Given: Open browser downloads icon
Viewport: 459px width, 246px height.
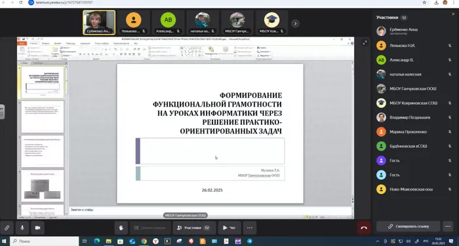Looking at the screenshot, I should coord(436,3).
